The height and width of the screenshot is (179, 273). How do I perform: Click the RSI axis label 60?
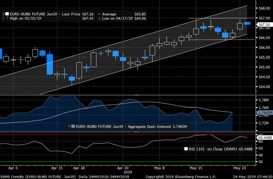(261, 141)
